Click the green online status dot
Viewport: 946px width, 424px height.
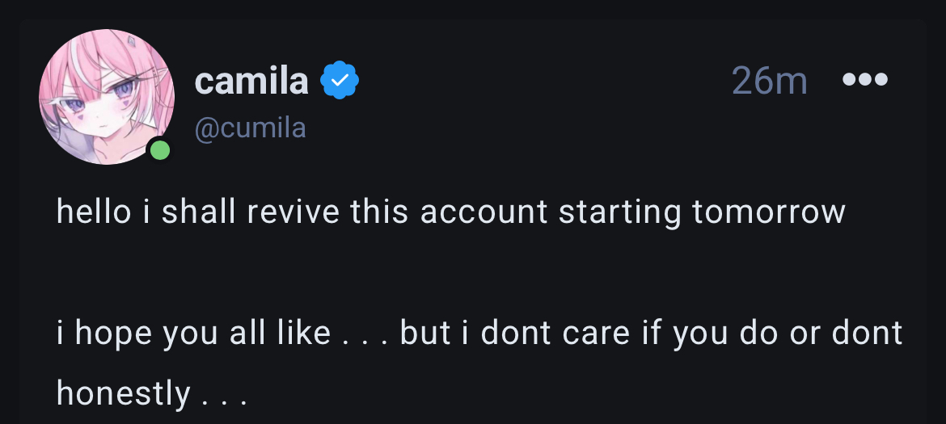pos(160,150)
